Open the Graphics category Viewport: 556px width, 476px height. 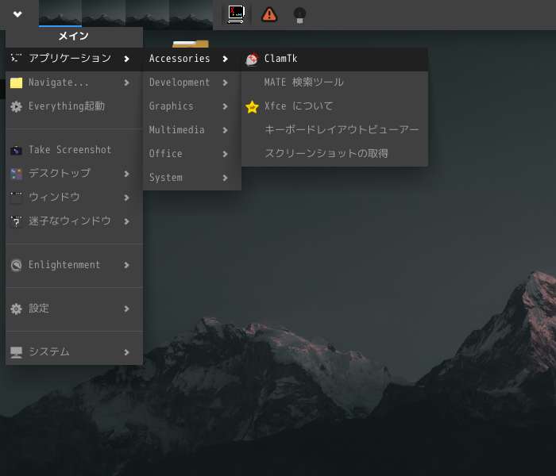192,106
